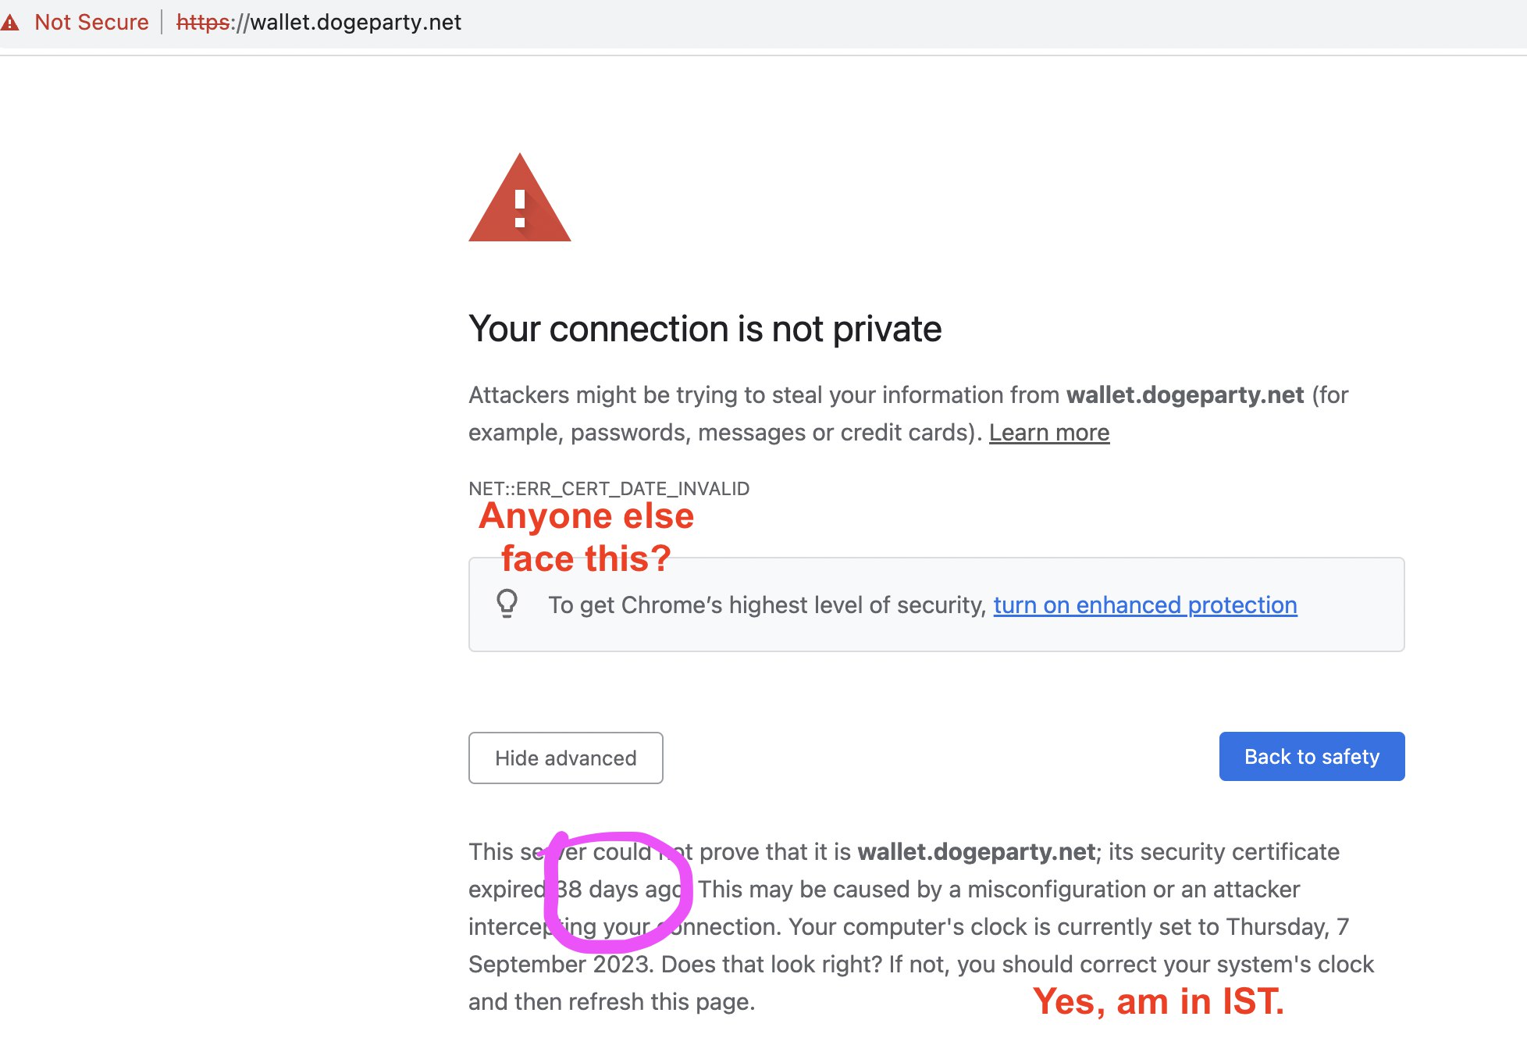
Task: Click the NET::ERR_CERT_DATE_INVALID error code
Action: (609, 489)
